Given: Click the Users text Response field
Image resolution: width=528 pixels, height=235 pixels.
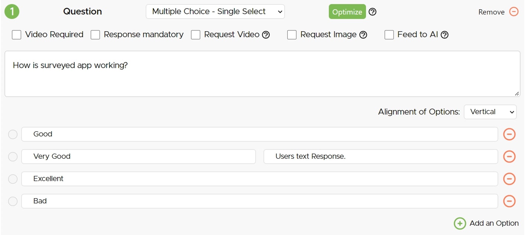Looking at the screenshot, I should click(380, 157).
